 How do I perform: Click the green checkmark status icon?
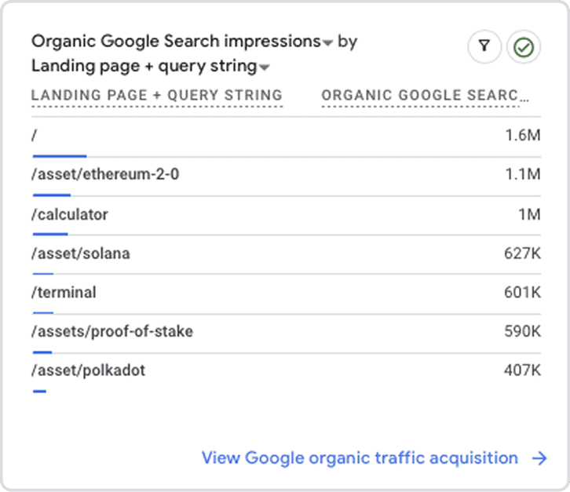click(x=523, y=48)
